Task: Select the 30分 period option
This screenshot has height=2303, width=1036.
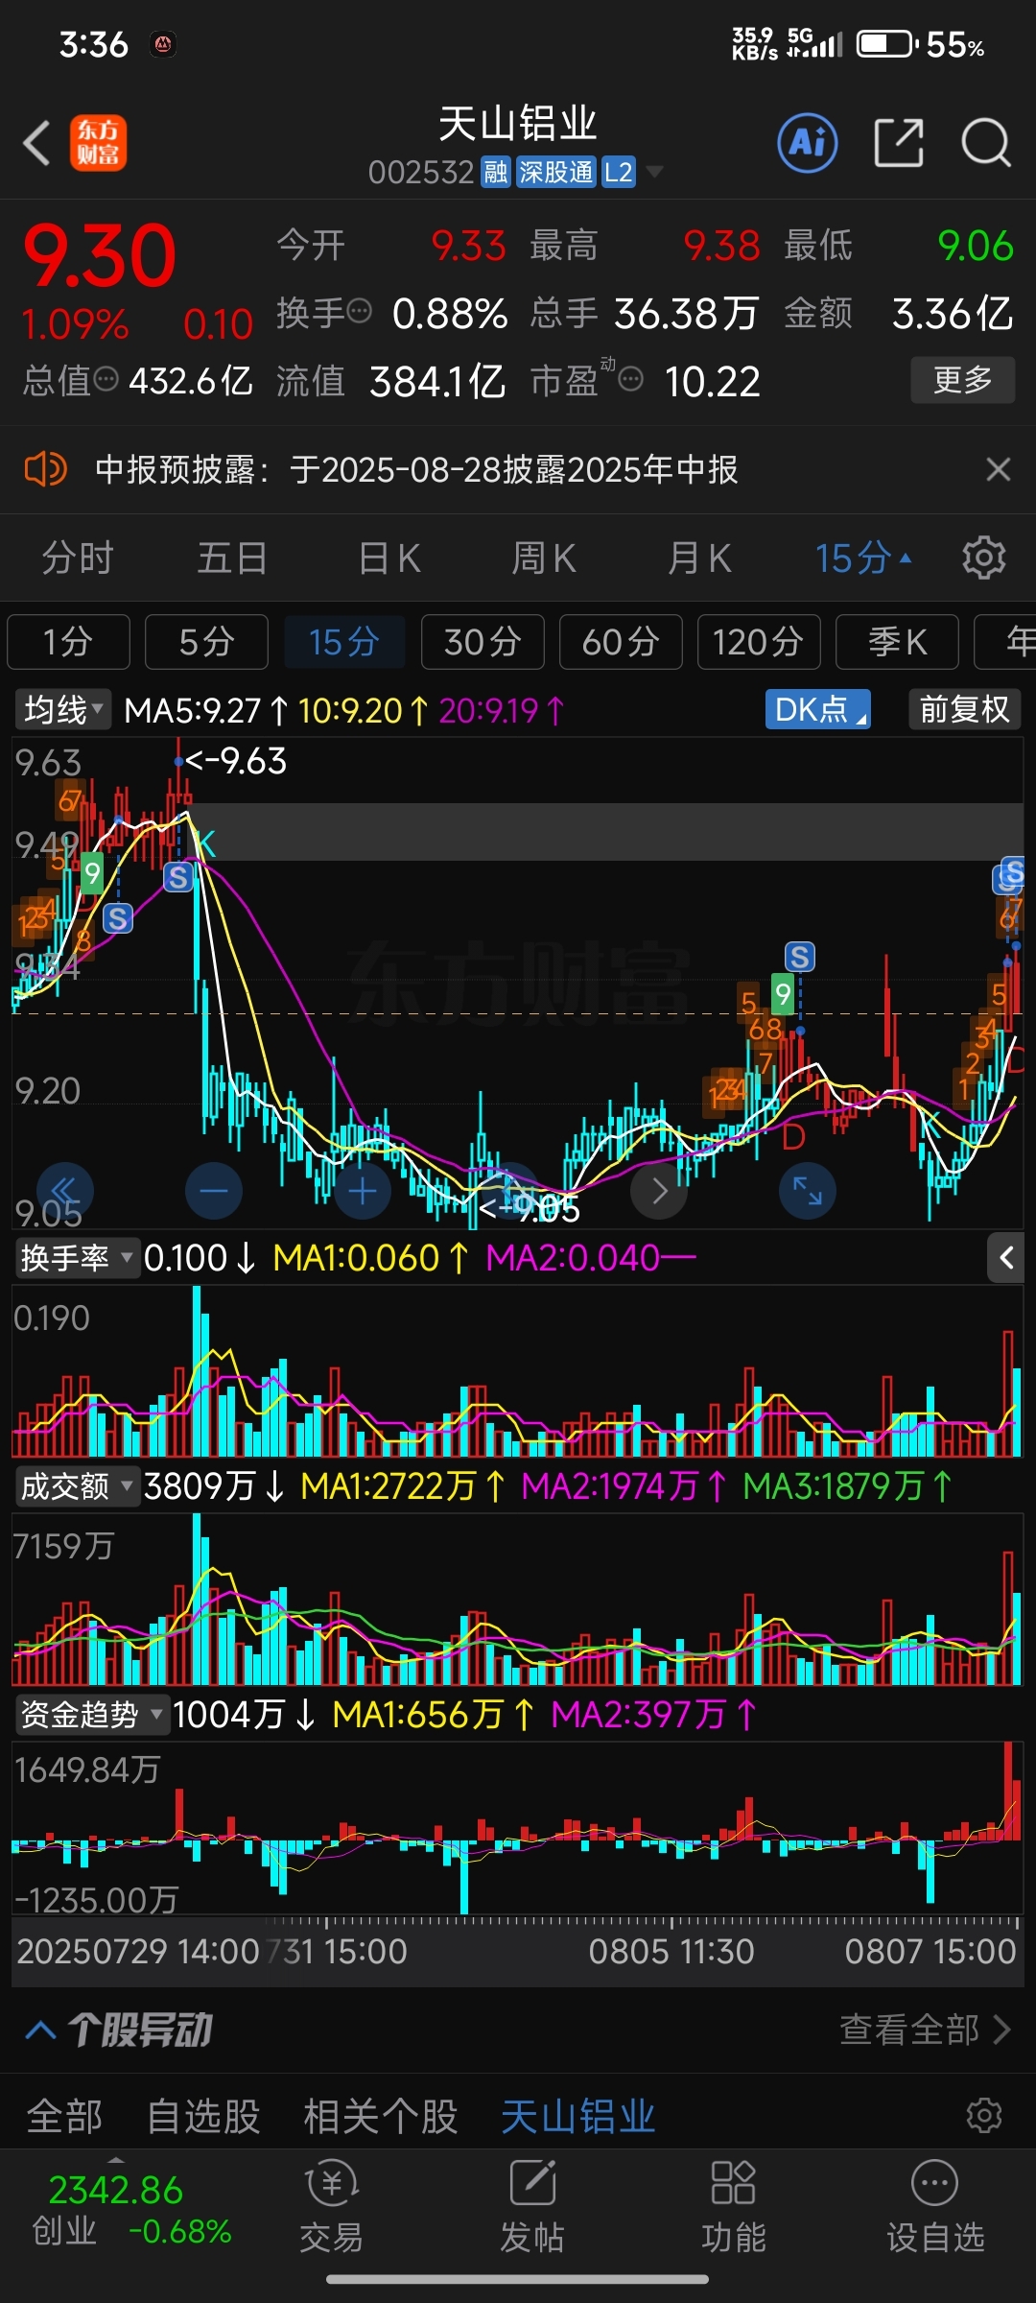Action: coord(483,642)
